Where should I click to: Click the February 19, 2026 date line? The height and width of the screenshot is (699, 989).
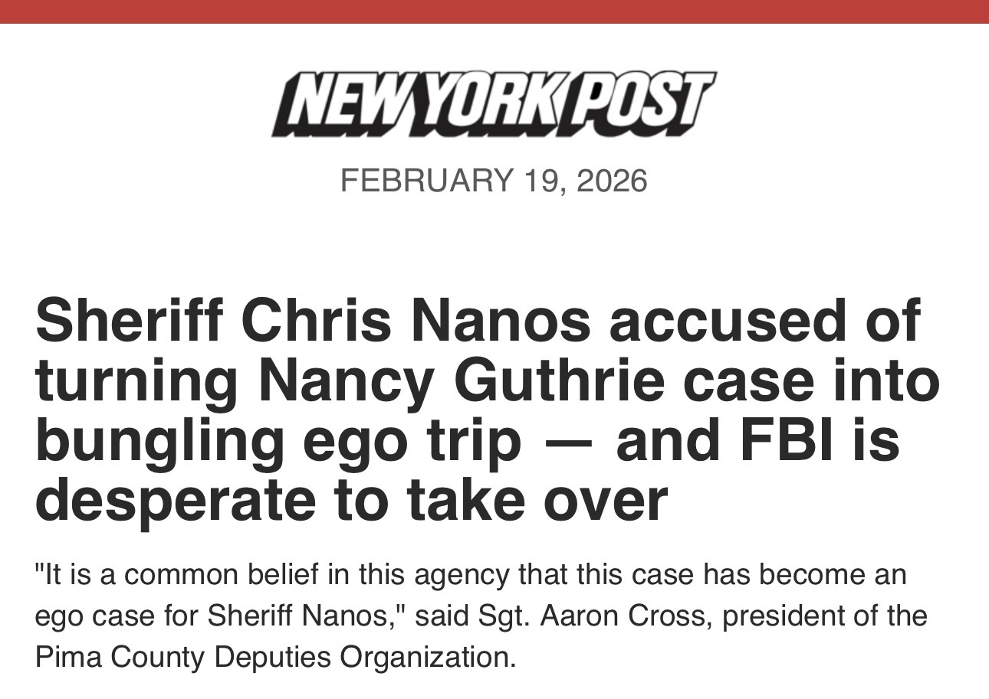[x=494, y=181]
